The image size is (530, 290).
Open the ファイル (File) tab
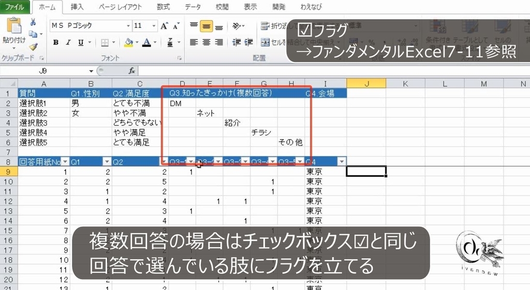click(14, 7)
